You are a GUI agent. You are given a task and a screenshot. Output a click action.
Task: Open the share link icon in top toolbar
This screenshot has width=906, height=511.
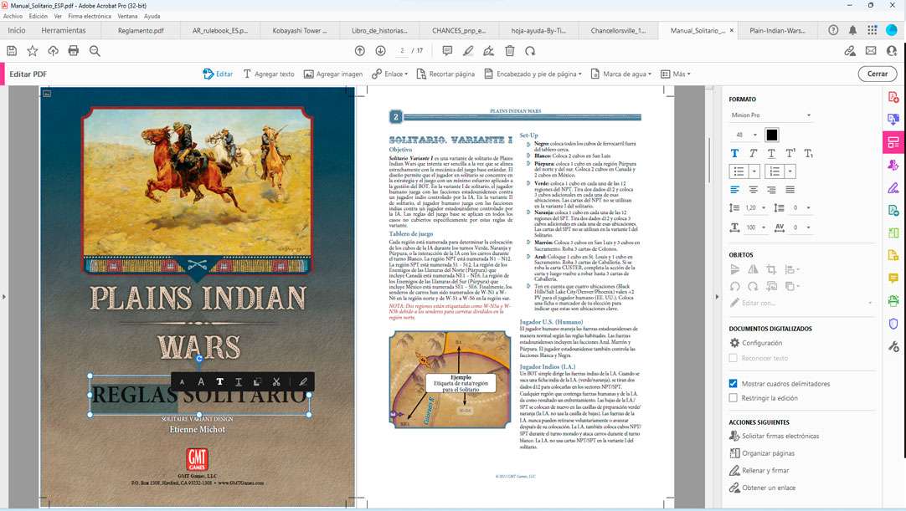pos(850,51)
